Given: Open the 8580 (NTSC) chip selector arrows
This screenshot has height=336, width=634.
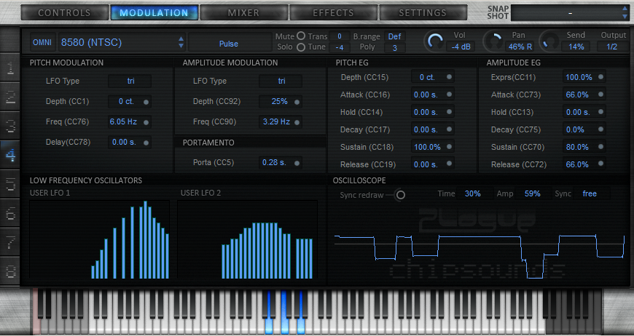Looking at the screenshot, I should coord(181,42).
